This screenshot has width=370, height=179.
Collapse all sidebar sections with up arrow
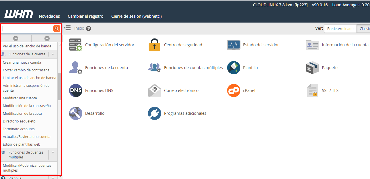coord(16,39)
